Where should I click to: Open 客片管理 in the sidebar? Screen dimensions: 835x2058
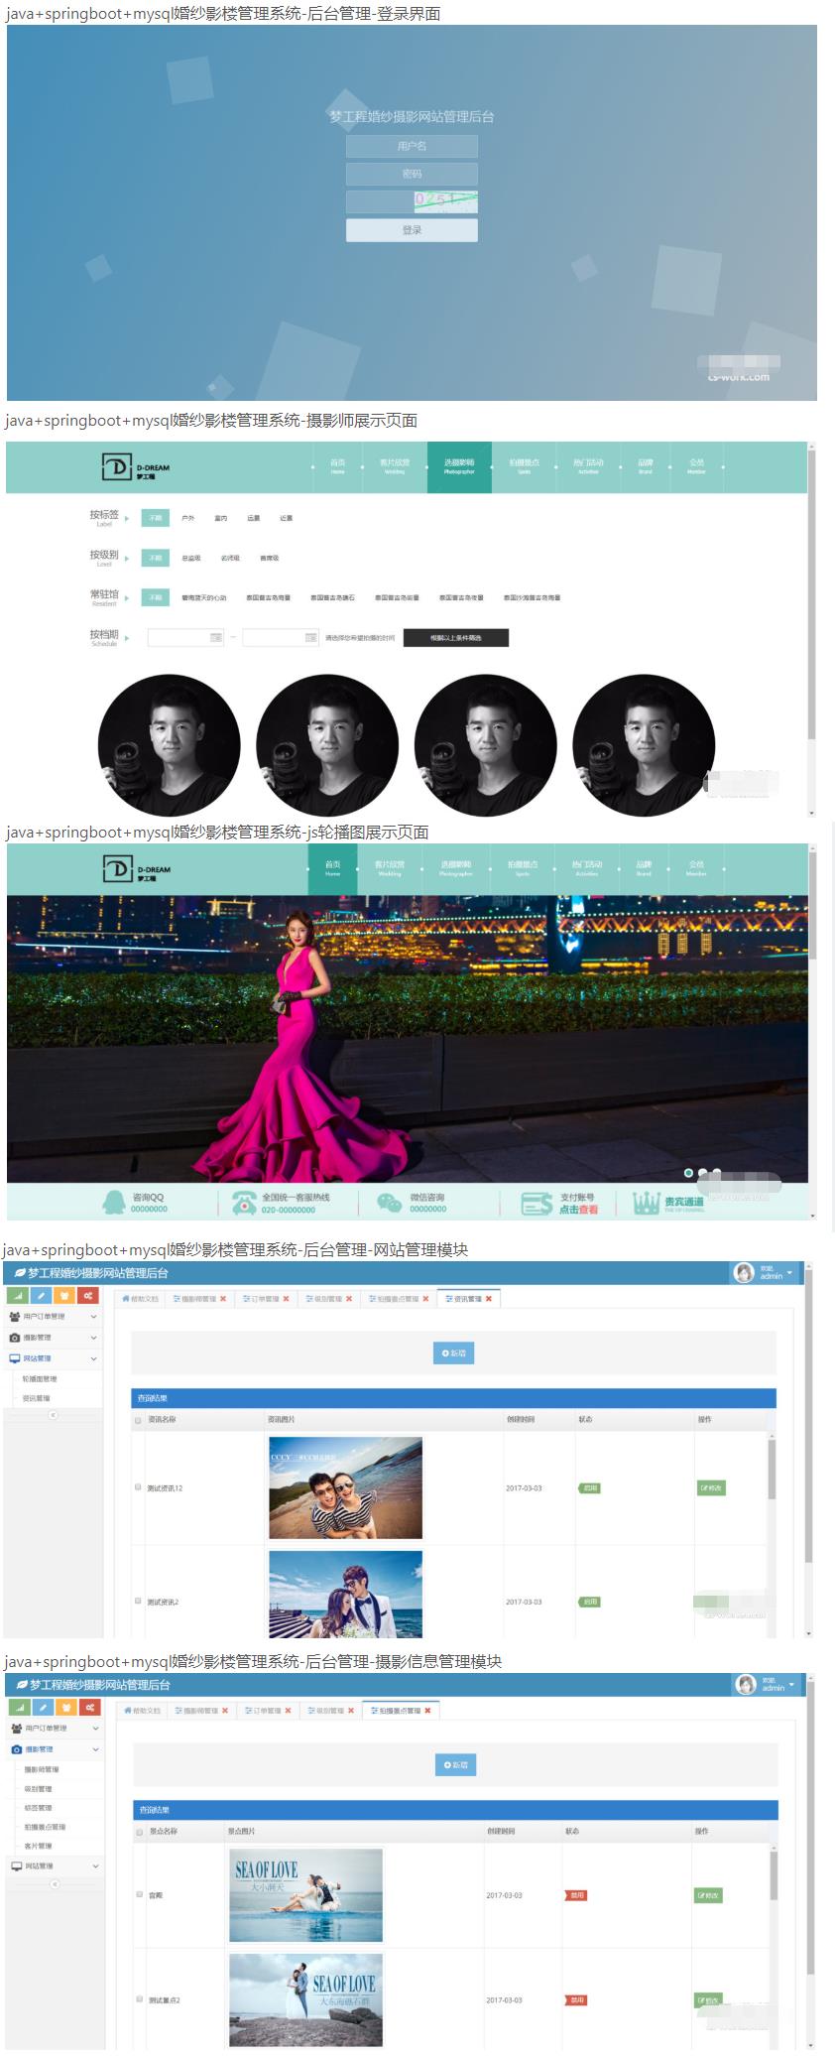tap(39, 1847)
